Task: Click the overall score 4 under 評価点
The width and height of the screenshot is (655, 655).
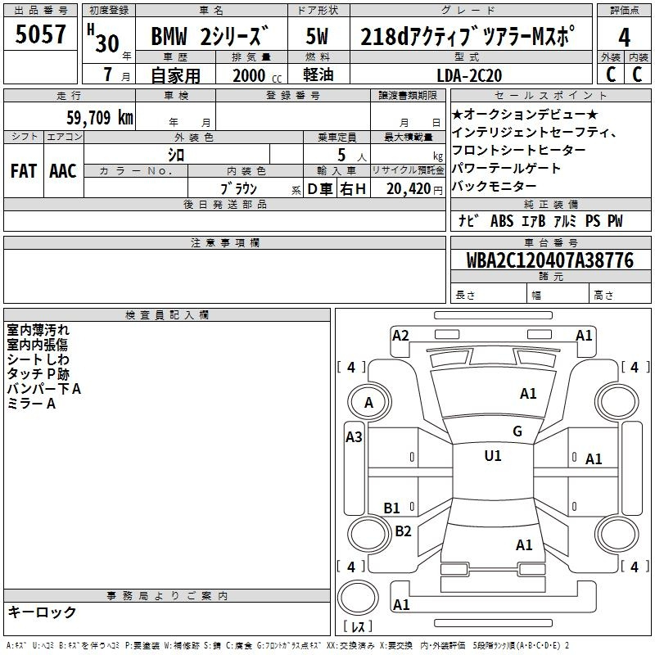Action: (624, 37)
